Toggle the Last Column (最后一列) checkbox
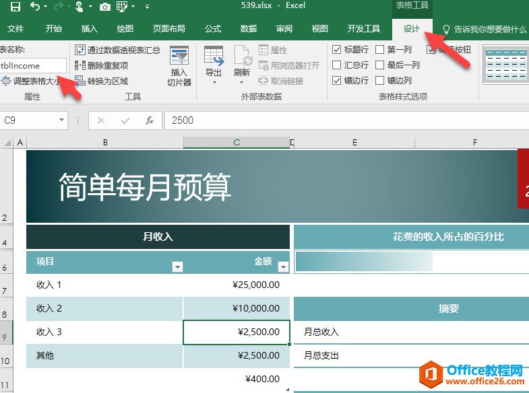Image resolution: width=529 pixels, height=393 pixels. pyautogui.click(x=380, y=65)
